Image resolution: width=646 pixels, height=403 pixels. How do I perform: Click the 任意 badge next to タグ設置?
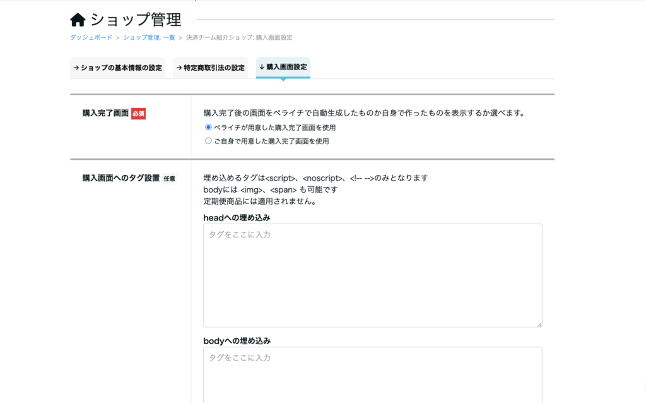click(x=169, y=179)
